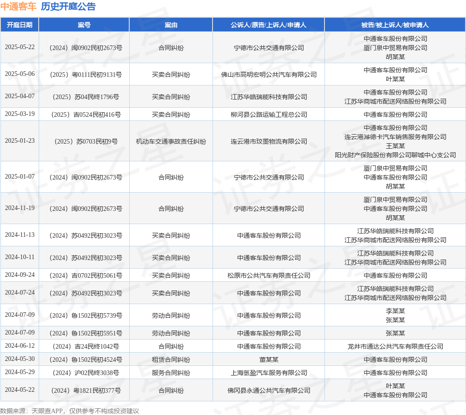The width and height of the screenshot is (466, 415).
Task: Click the date '2025-05-22'
Action: [x=20, y=47]
